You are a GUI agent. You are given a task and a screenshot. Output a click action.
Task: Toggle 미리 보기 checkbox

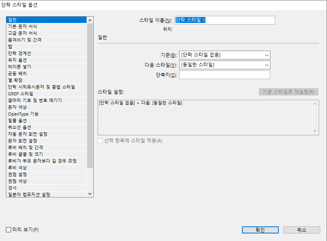(9, 230)
